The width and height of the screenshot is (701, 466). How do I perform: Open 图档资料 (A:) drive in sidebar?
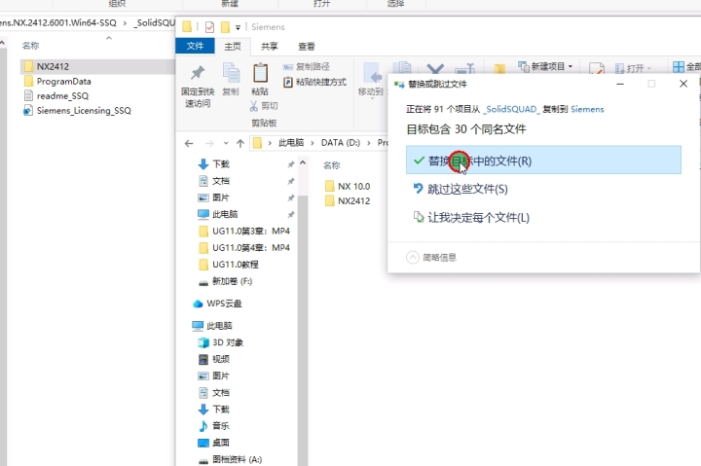coord(230,459)
